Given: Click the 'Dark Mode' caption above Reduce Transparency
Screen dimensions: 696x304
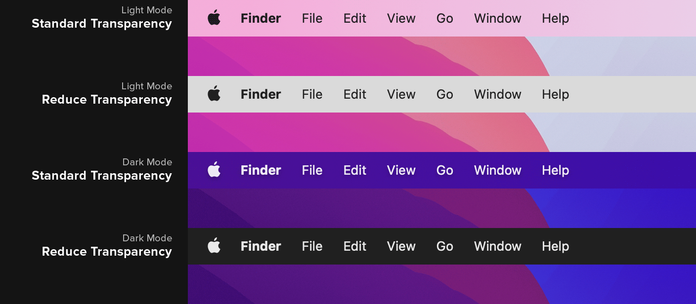Looking at the screenshot, I should click(x=147, y=238).
